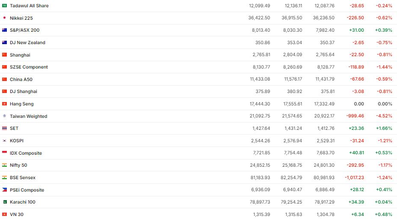Open BSE Sensex index details
397x219 pixels.
(x=23, y=177)
